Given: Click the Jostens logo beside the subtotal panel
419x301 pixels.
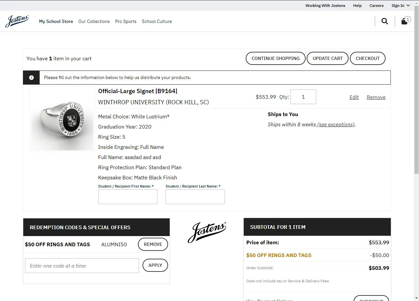Looking at the screenshot, I should coord(207,232).
